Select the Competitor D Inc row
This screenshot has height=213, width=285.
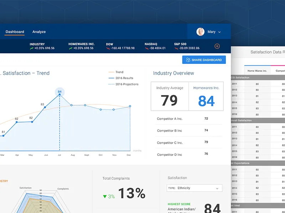[x=189, y=154]
